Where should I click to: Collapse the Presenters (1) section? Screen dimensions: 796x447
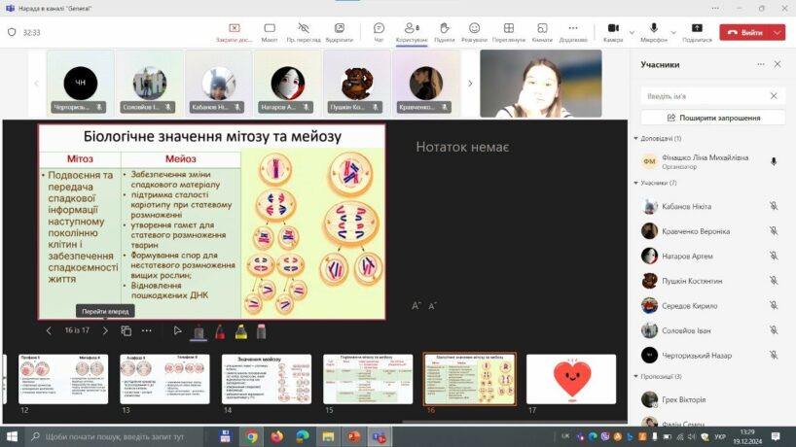click(x=635, y=139)
